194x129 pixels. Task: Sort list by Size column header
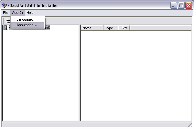point(124,28)
